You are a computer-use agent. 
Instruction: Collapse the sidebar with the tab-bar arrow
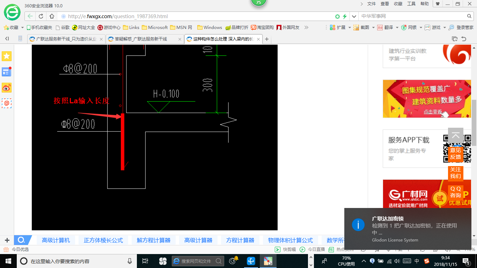(7, 39)
